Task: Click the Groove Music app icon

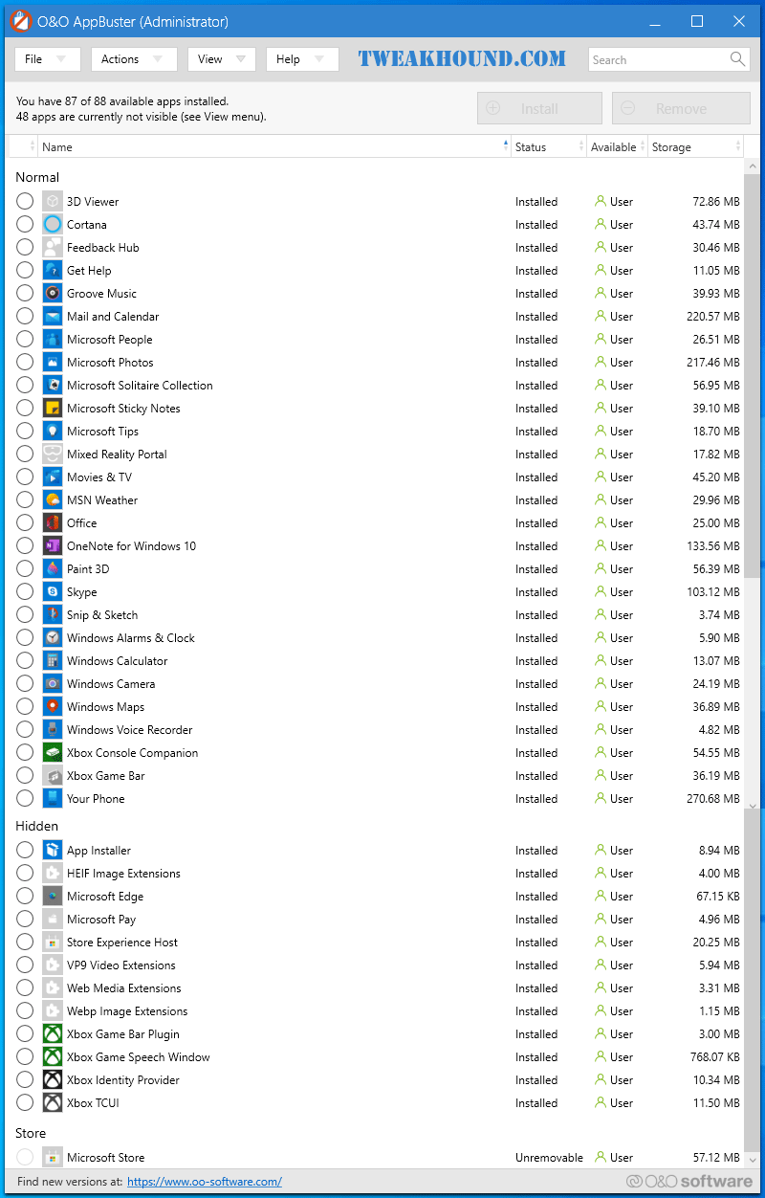Action: (x=53, y=294)
